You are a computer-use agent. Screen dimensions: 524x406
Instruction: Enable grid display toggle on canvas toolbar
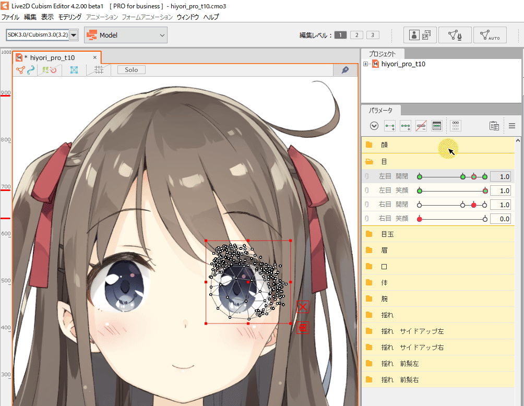point(98,69)
